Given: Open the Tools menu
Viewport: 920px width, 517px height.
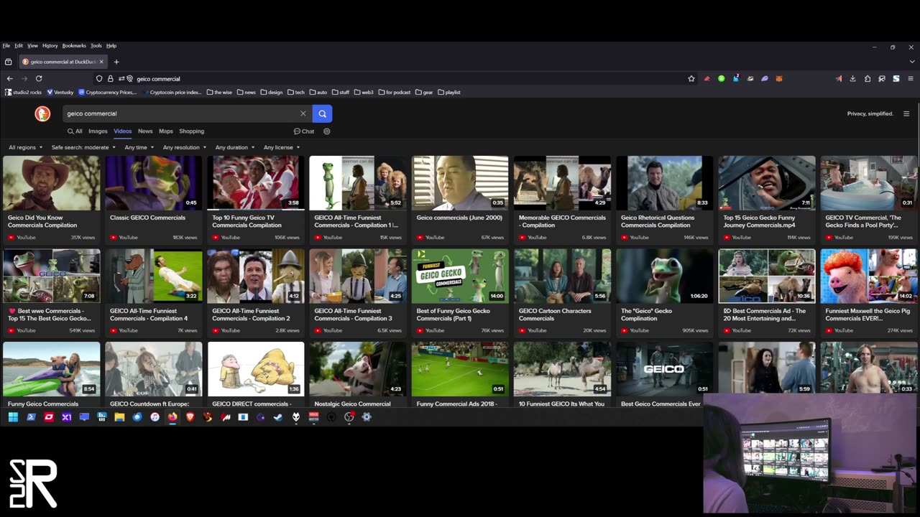Looking at the screenshot, I should click(96, 45).
